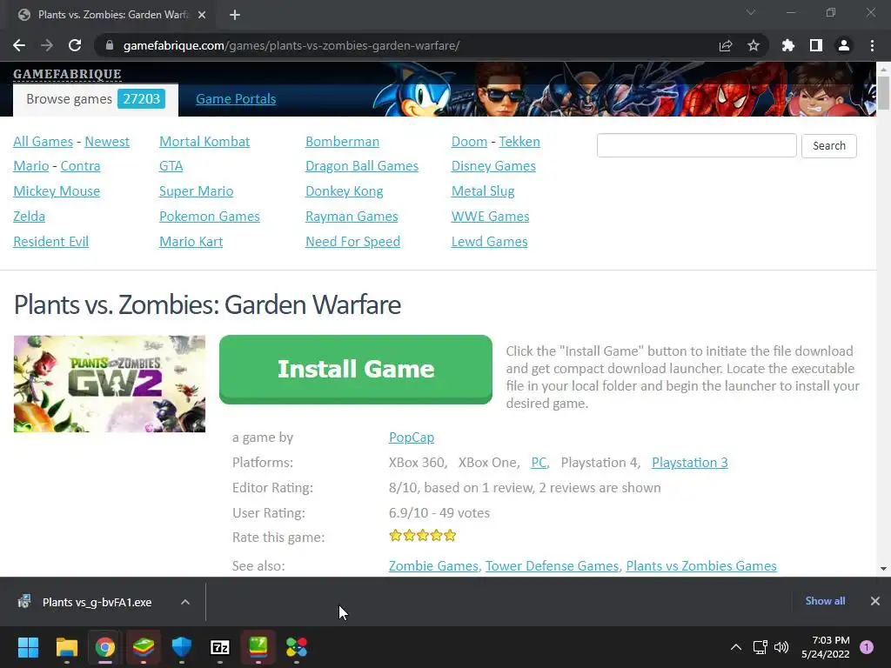Reload the current page

[x=75, y=45]
